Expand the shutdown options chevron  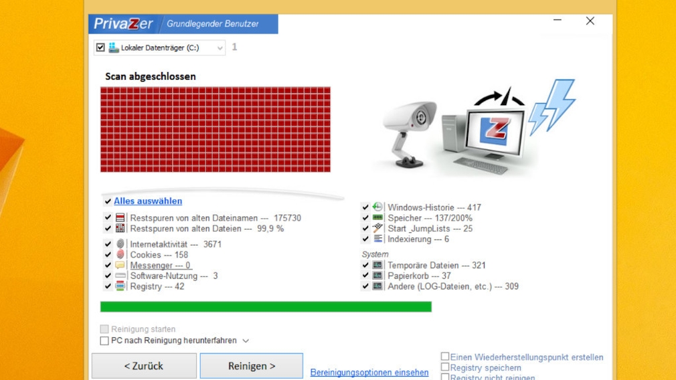pyautogui.click(x=246, y=341)
